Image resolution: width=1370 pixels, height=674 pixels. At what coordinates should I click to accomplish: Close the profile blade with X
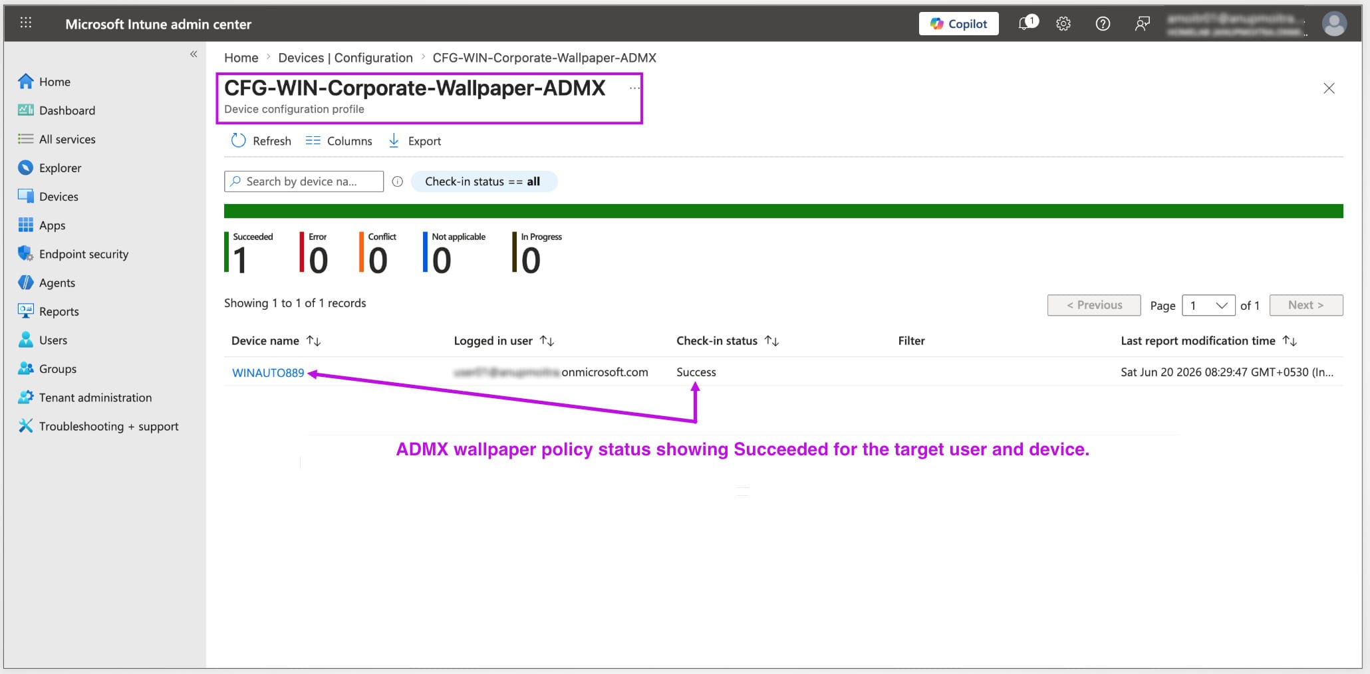(1329, 88)
